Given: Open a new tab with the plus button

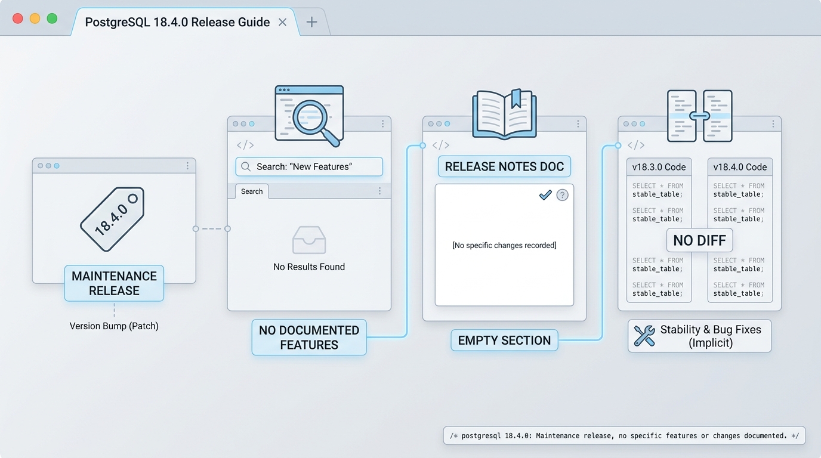Looking at the screenshot, I should pos(311,22).
